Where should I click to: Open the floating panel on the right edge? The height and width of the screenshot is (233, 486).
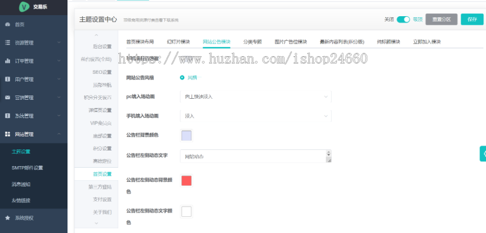(483, 154)
